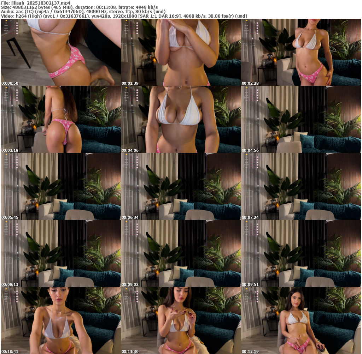362x354 pixels.
Task: Pick the thumbnail marked 00:09:02
Action: (181, 253)
